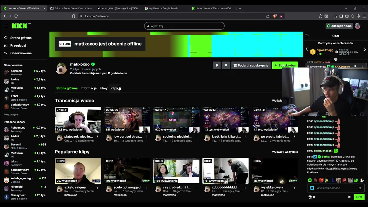Open a new browser tab
The image size is (368, 207).
coord(240,8)
